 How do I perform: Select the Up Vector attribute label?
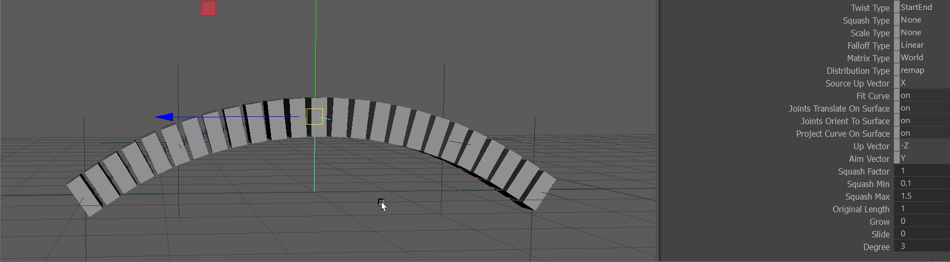871,146
